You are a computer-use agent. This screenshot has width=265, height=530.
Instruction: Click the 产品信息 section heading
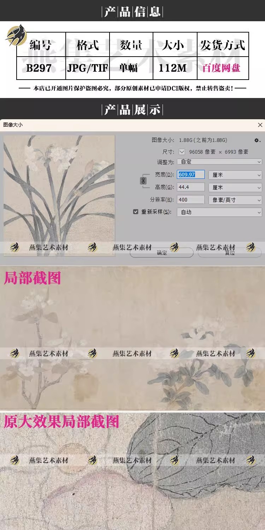132,12
